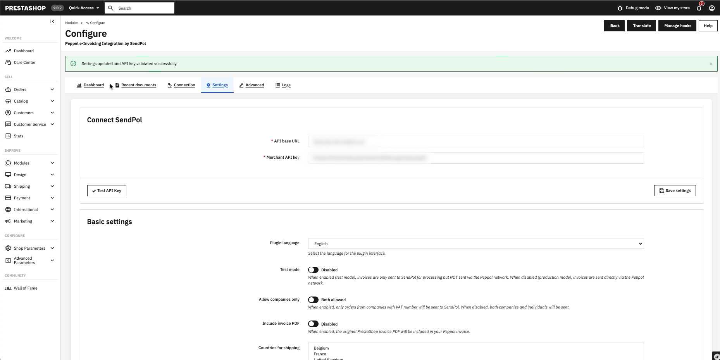Switch to the Connection tab
This screenshot has width=720, height=360.
tap(181, 85)
